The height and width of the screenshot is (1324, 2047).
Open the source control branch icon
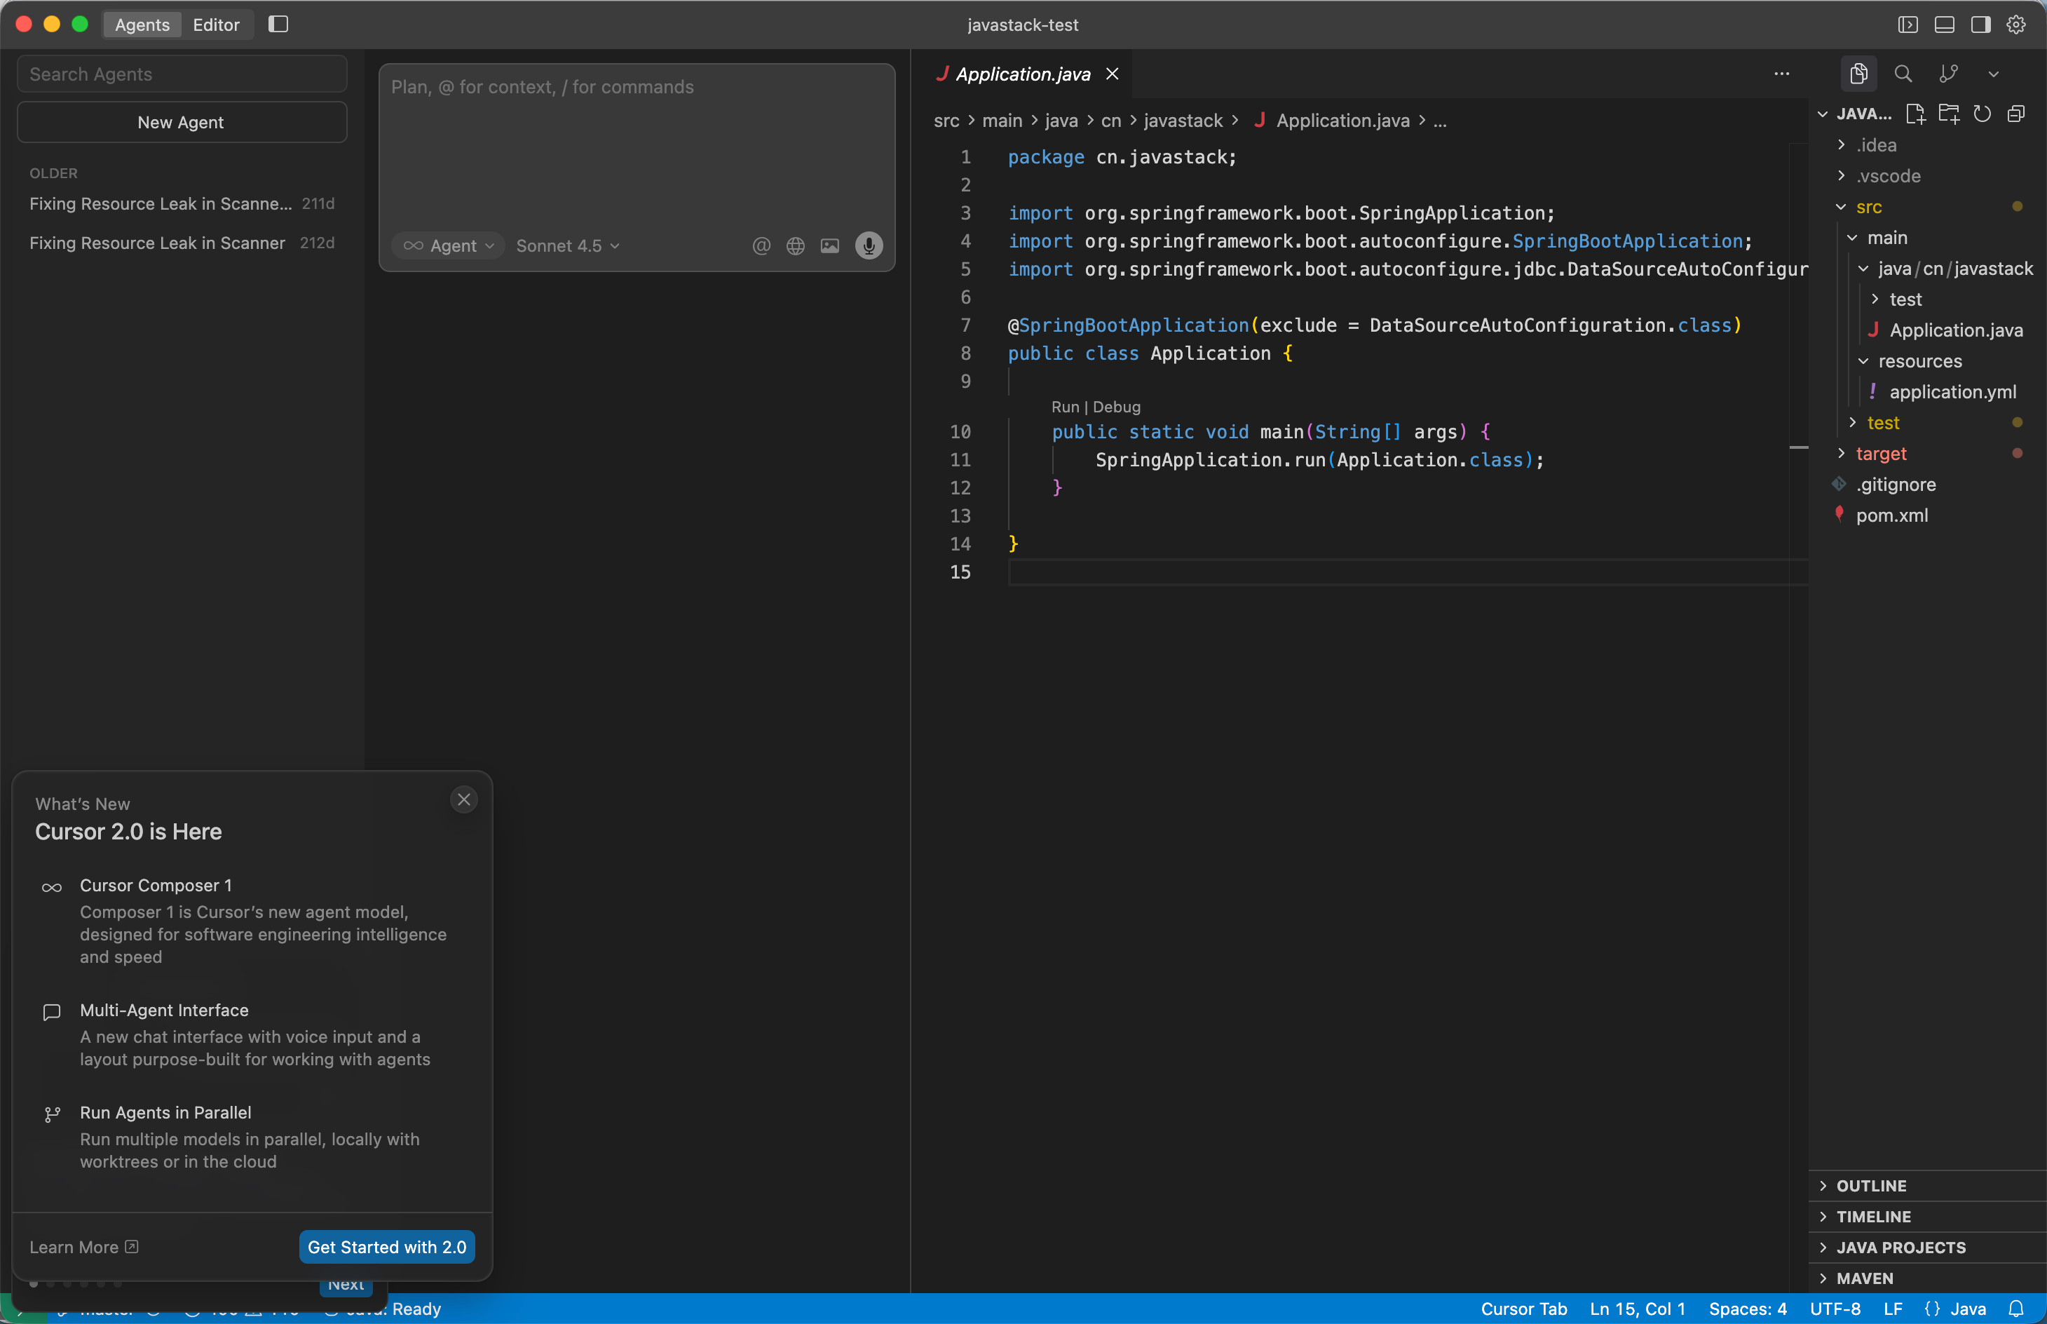coord(1948,74)
